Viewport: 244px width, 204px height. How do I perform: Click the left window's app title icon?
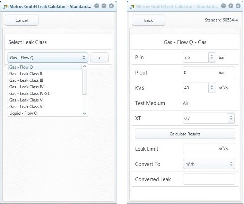point(6,6)
